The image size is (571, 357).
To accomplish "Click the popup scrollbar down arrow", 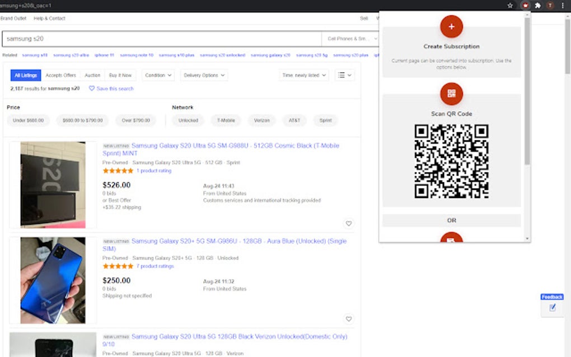I will coord(527,239).
